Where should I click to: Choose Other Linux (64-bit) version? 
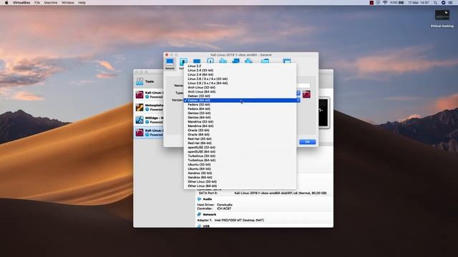[240, 186]
